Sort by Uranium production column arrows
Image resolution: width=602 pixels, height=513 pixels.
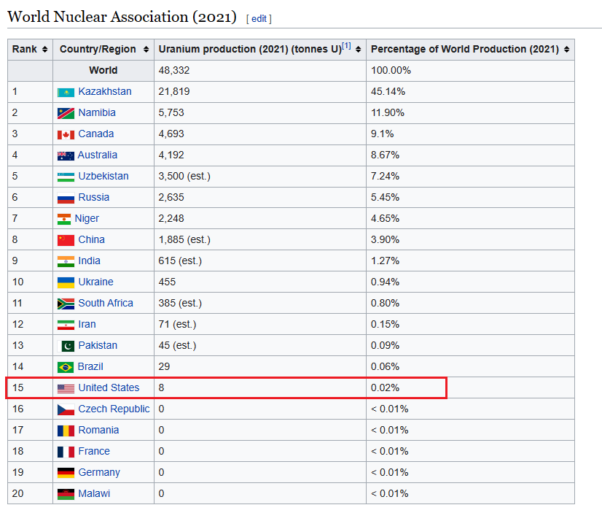[x=359, y=50]
